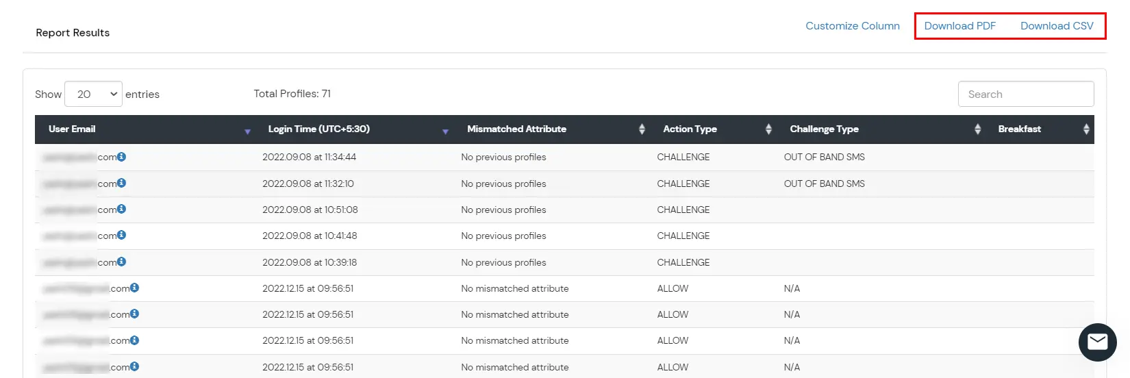Image resolution: width=1130 pixels, height=378 pixels.
Task: Open the Show entries dropdown
Action: tap(93, 94)
